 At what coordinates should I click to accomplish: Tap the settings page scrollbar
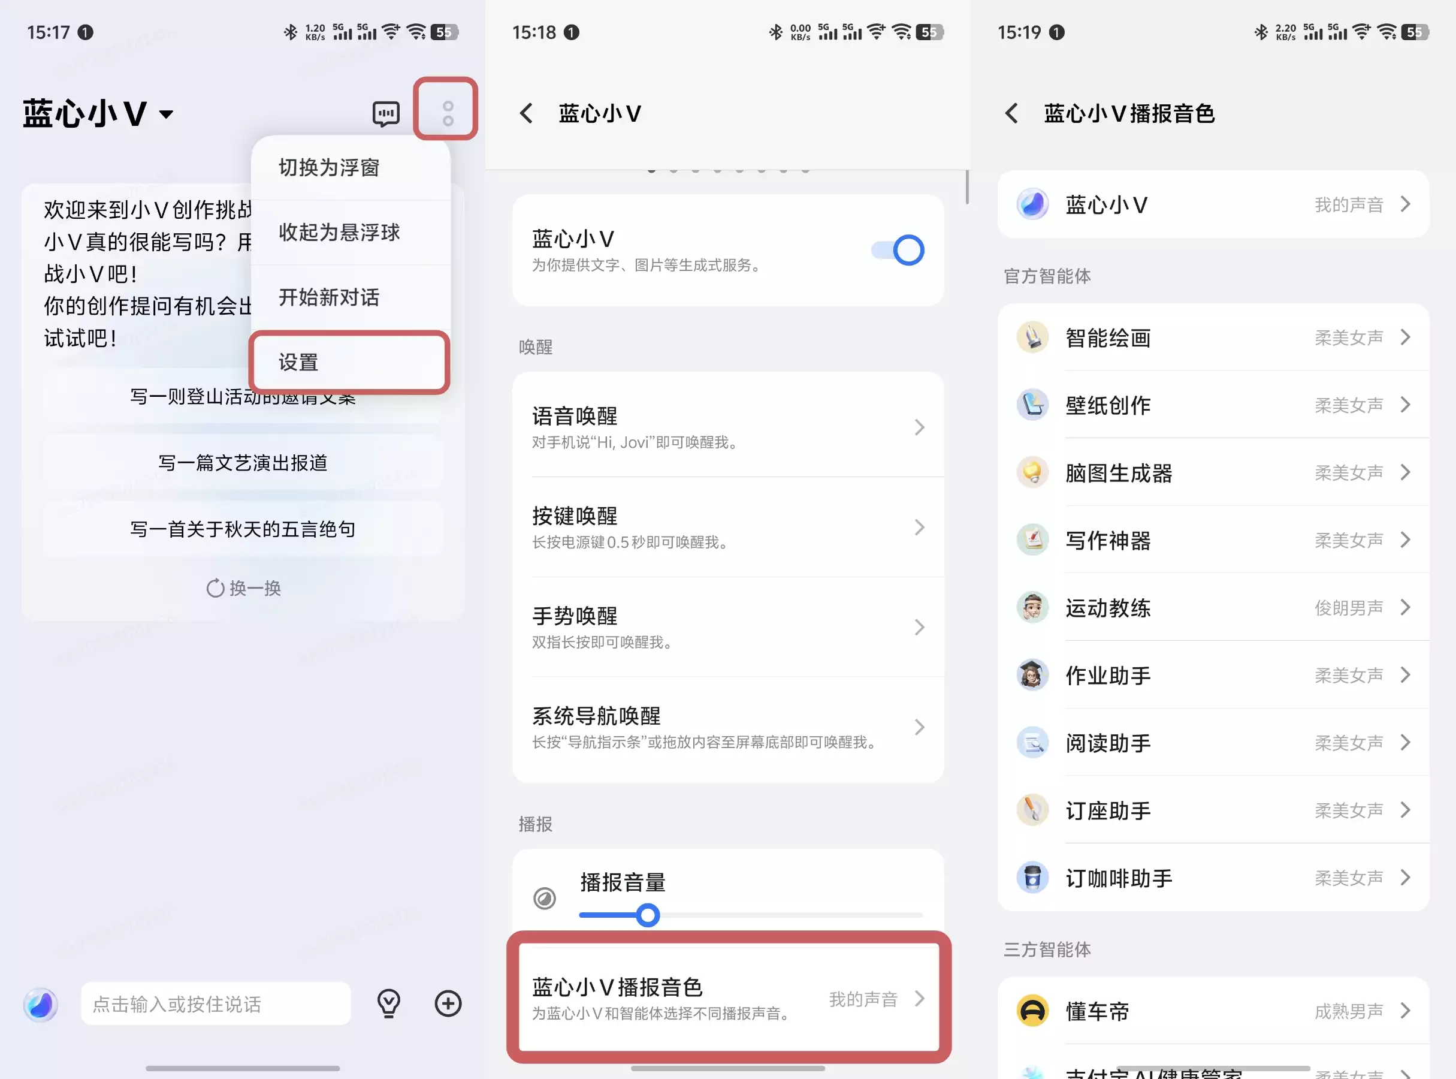pos(966,188)
